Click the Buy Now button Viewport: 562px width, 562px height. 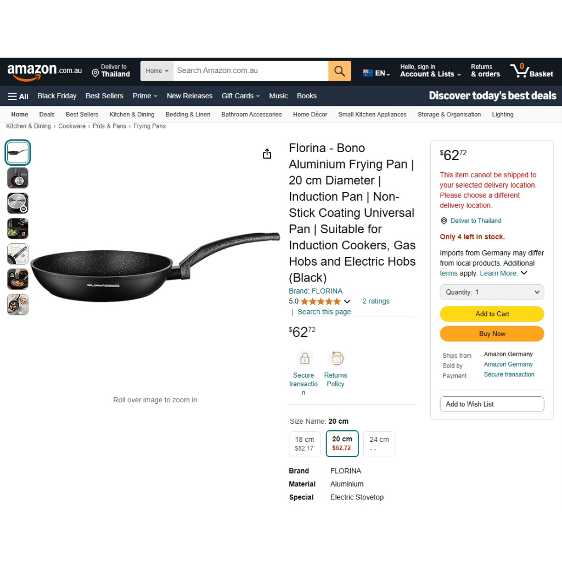[x=492, y=334]
